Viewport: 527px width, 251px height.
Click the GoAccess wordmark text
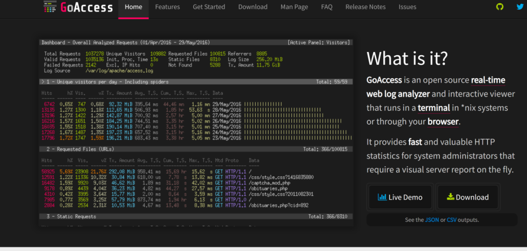coord(86,7)
